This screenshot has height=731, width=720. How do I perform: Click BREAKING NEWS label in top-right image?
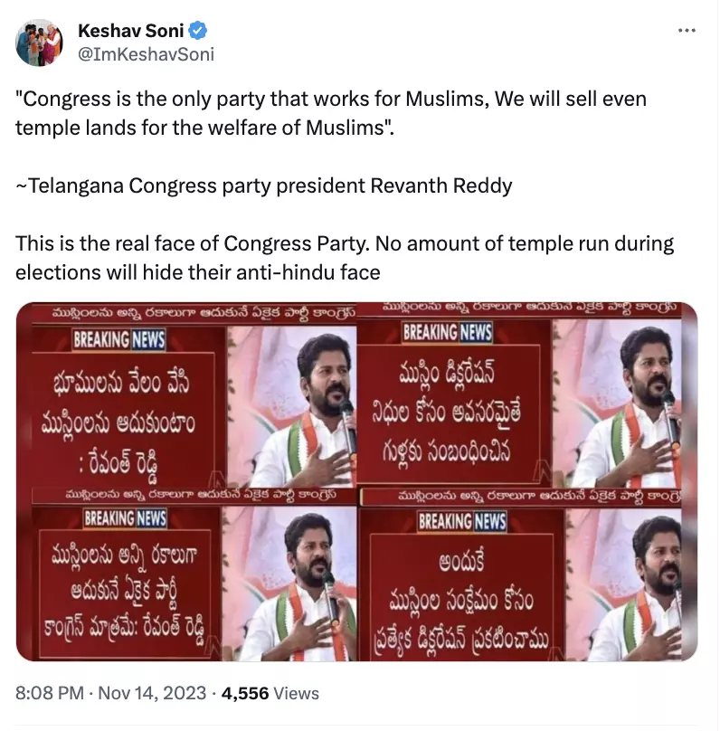[x=448, y=332]
